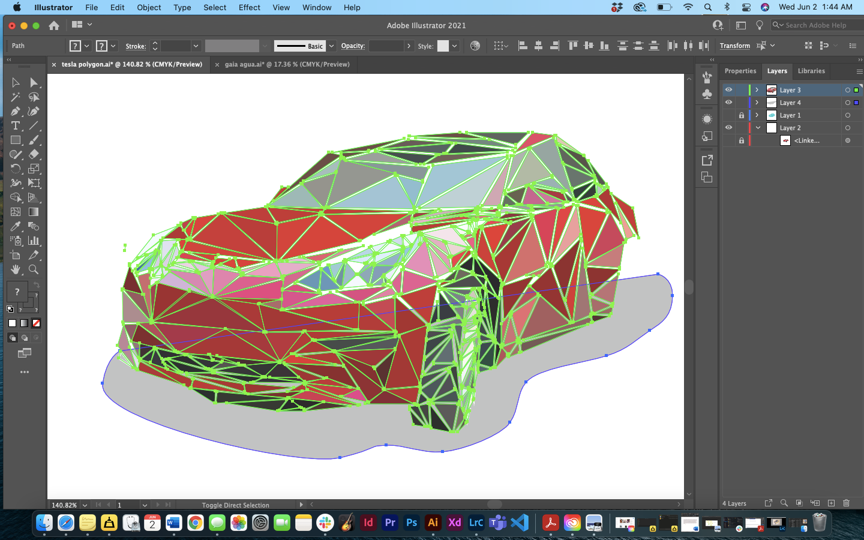Select the Direct Selection tool

34,82
